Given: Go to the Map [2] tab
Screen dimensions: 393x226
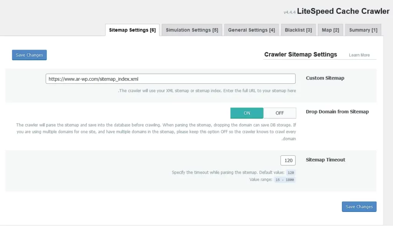Looking at the screenshot, I should pos(330,30).
